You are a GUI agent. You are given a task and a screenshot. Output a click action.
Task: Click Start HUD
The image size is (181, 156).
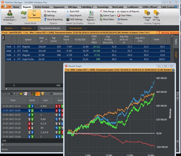click(x=73, y=11)
